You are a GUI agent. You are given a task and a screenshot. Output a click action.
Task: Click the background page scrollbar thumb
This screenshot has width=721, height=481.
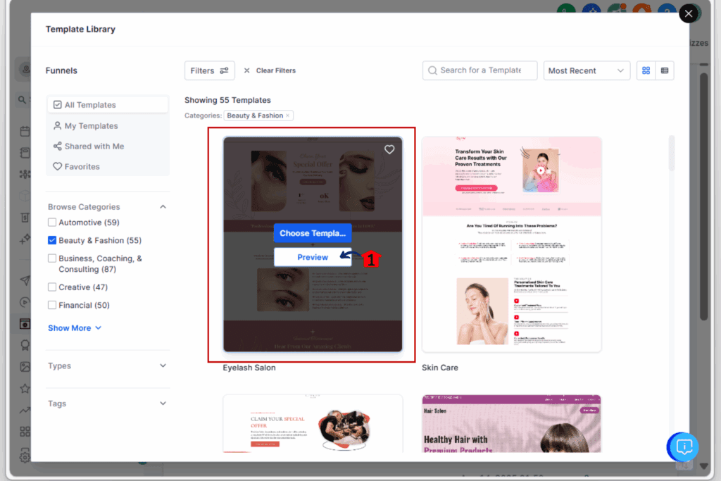703,196
